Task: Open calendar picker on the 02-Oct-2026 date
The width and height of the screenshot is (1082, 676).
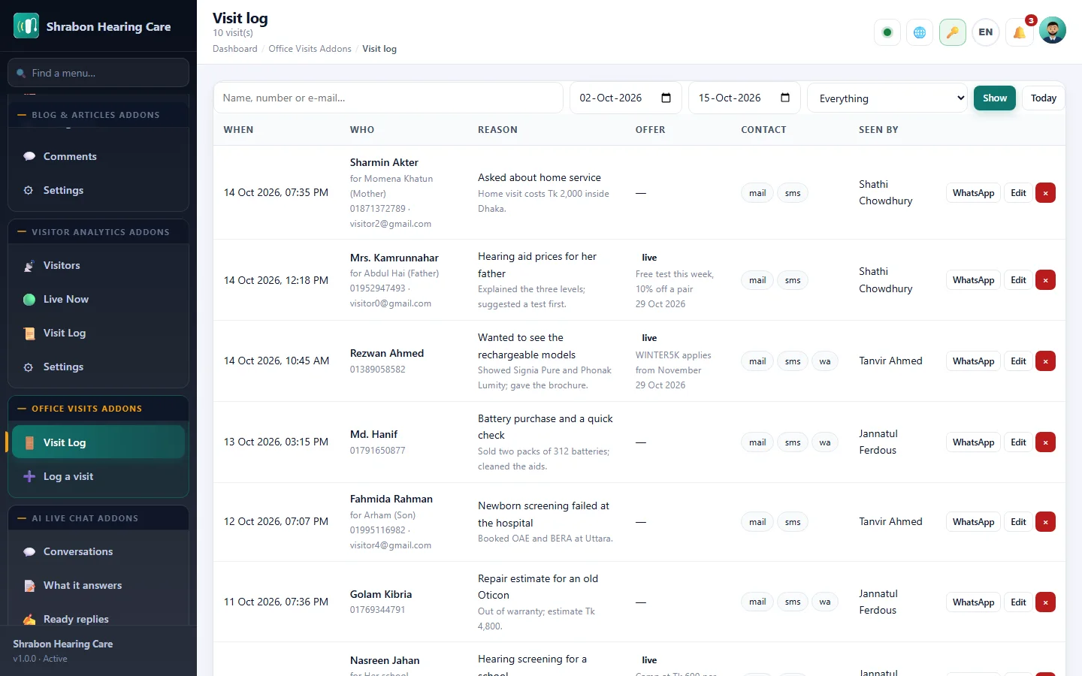Action: point(666,98)
